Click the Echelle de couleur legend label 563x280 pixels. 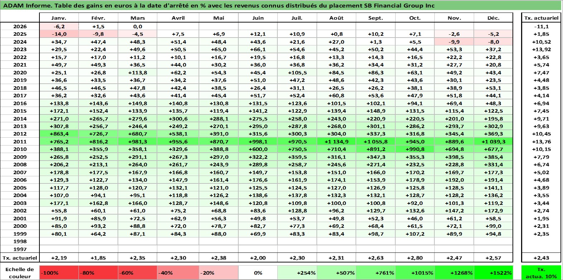tap(20, 273)
